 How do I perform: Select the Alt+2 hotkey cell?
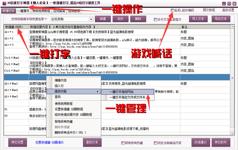16,38
